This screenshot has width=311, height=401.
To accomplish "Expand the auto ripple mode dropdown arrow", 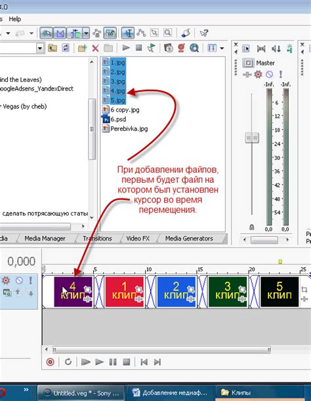I will tap(86, 33).
